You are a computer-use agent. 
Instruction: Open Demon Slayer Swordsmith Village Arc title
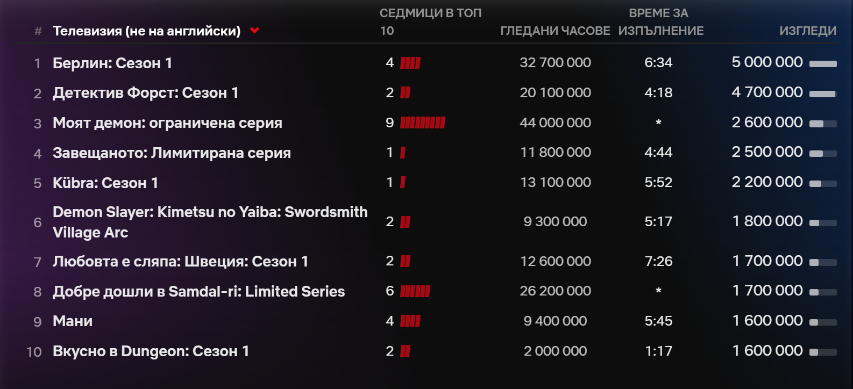coord(210,222)
